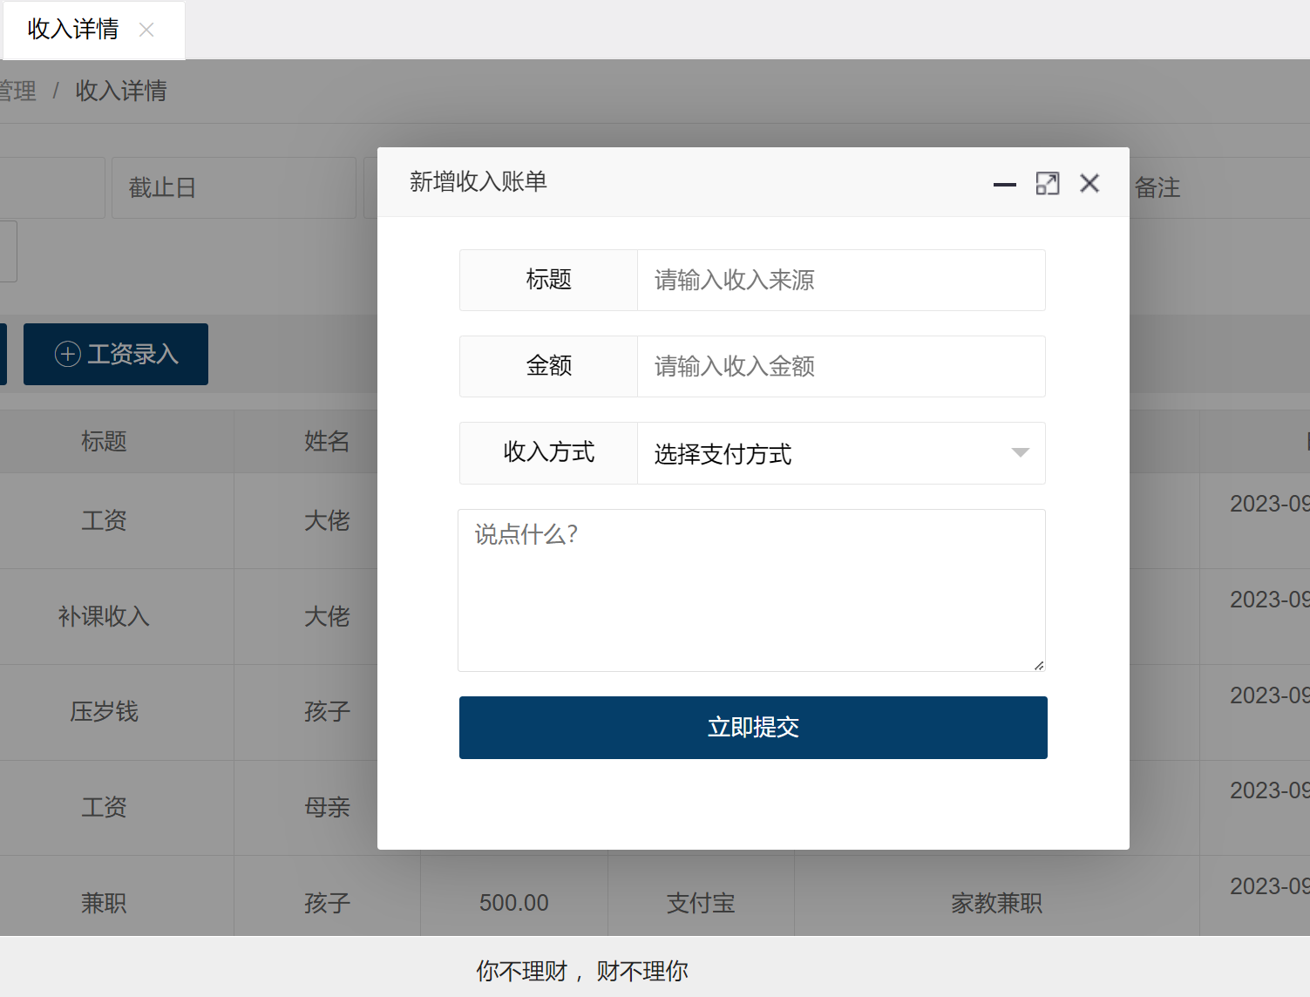Click the 截止日 date field
Screen dimensions: 1310x997
click(234, 187)
